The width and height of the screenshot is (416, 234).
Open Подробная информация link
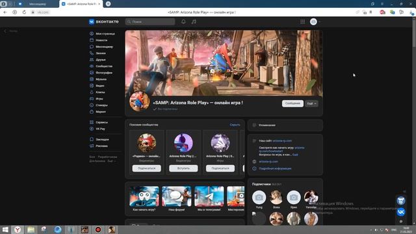275,168
